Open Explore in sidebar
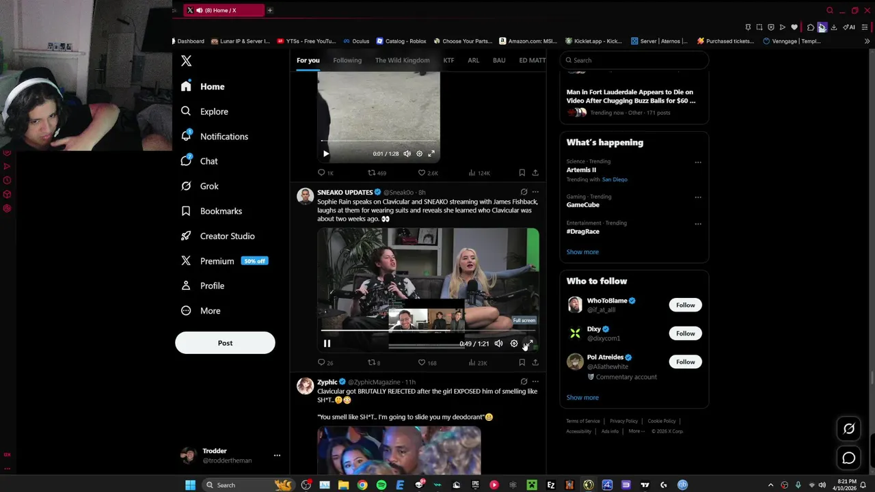The height and width of the screenshot is (492, 875). 204,111
